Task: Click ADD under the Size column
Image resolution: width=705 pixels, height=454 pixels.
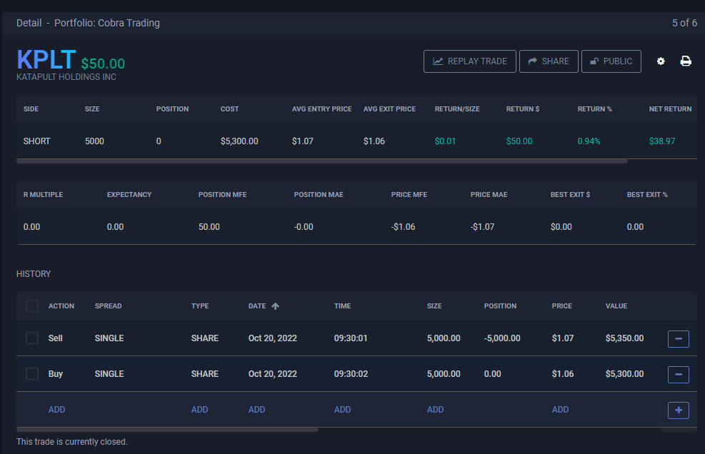Action: point(435,410)
